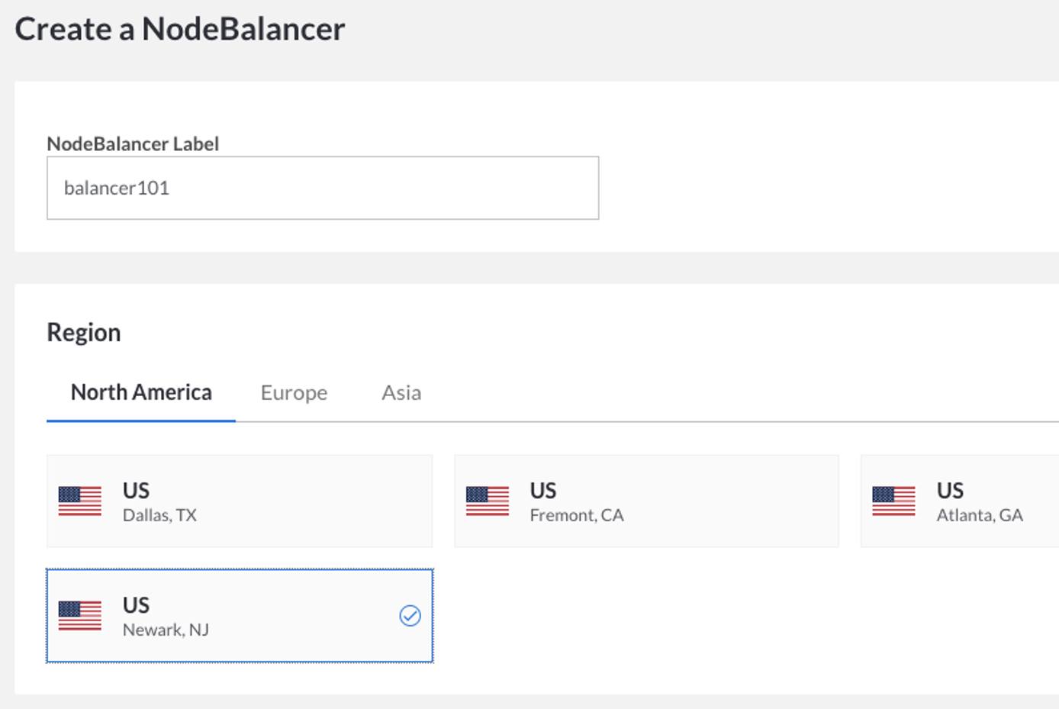Click the Create a NodeBalancer page title
Screen dimensions: 1059x709
pos(179,28)
